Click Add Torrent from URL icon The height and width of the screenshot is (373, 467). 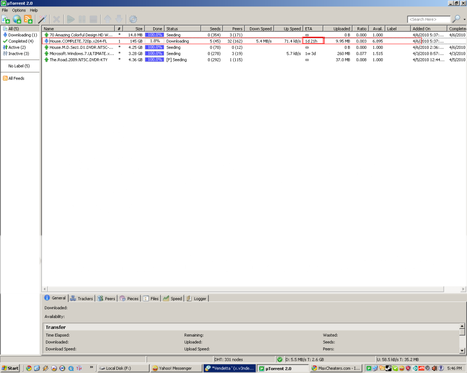(x=17, y=19)
